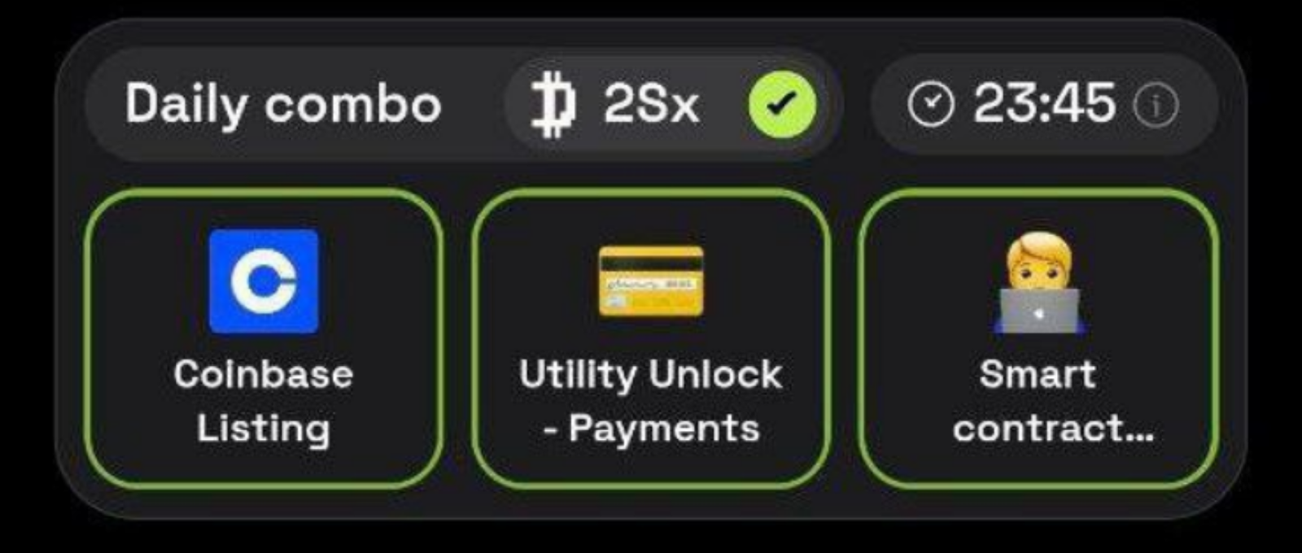The width and height of the screenshot is (1302, 553).
Task: Click the yellow credit card icon
Action: 651,281
